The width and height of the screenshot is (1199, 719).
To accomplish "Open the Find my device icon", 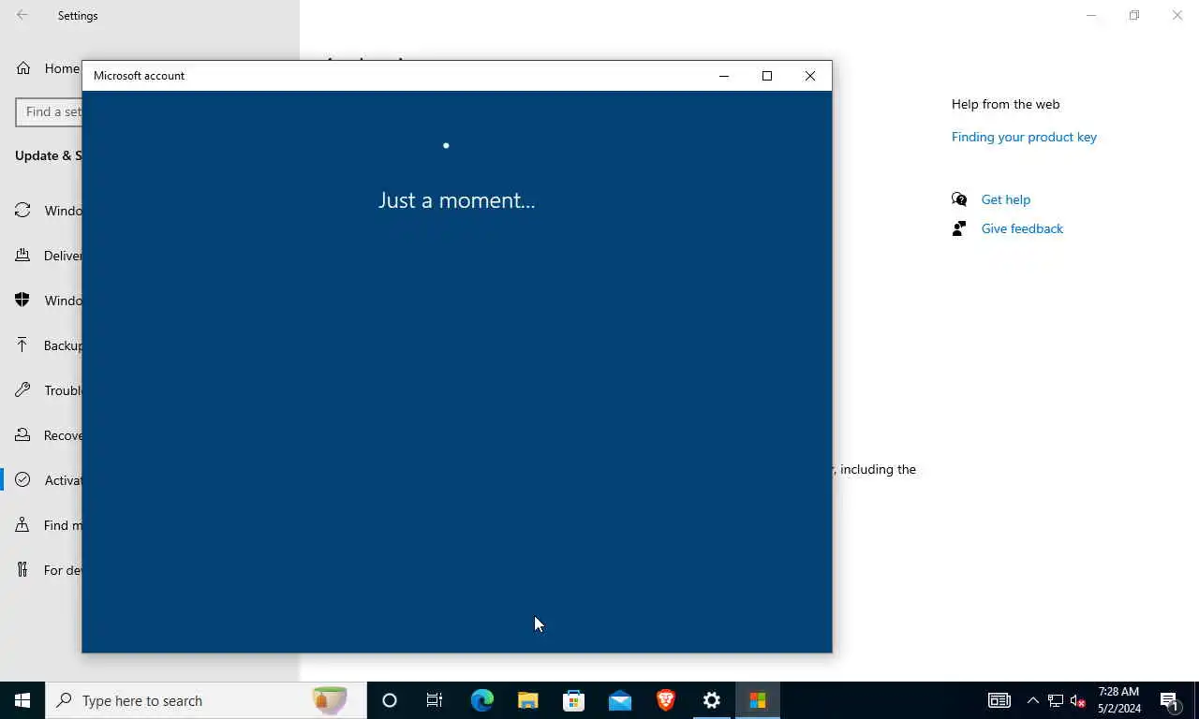I will [x=22, y=525].
